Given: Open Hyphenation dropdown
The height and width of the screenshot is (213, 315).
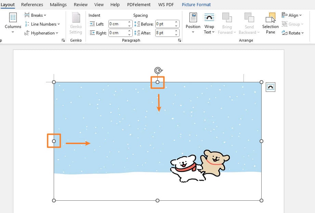Looking at the screenshot, I should [41, 33].
